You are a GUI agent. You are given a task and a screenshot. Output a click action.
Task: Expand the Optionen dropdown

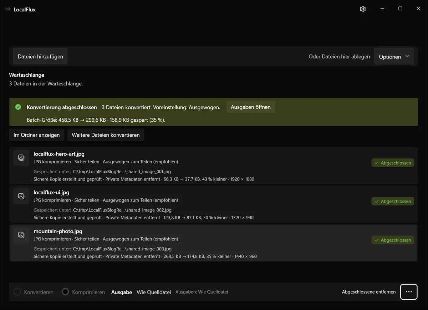coord(394,56)
